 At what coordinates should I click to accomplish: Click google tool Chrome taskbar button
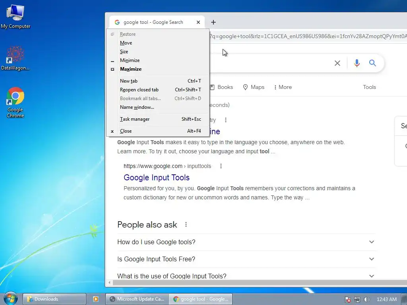(201, 299)
